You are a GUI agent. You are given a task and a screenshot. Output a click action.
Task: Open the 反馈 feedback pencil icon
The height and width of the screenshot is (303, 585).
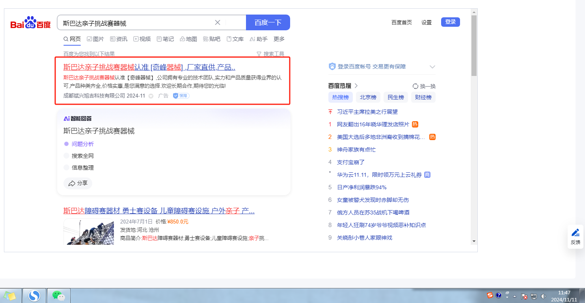pyautogui.click(x=575, y=233)
